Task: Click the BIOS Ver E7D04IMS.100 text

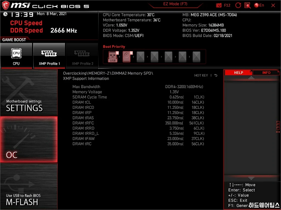Action: pos(204,30)
